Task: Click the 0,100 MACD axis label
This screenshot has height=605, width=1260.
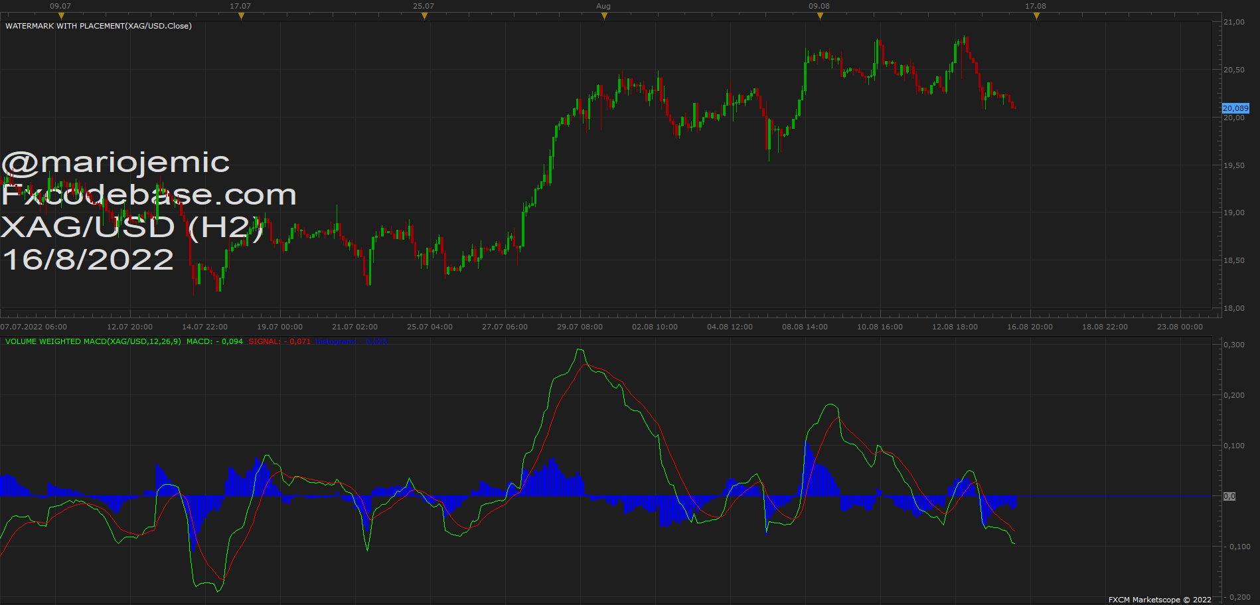Action: point(1234,446)
